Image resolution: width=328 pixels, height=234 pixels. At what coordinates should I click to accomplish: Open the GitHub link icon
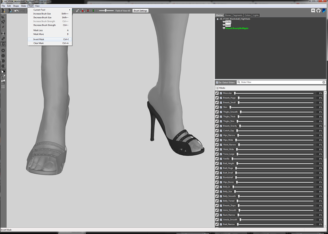pos(318,11)
